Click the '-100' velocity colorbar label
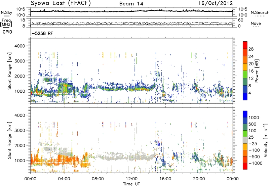269x186 pixels. (x=254, y=150)
